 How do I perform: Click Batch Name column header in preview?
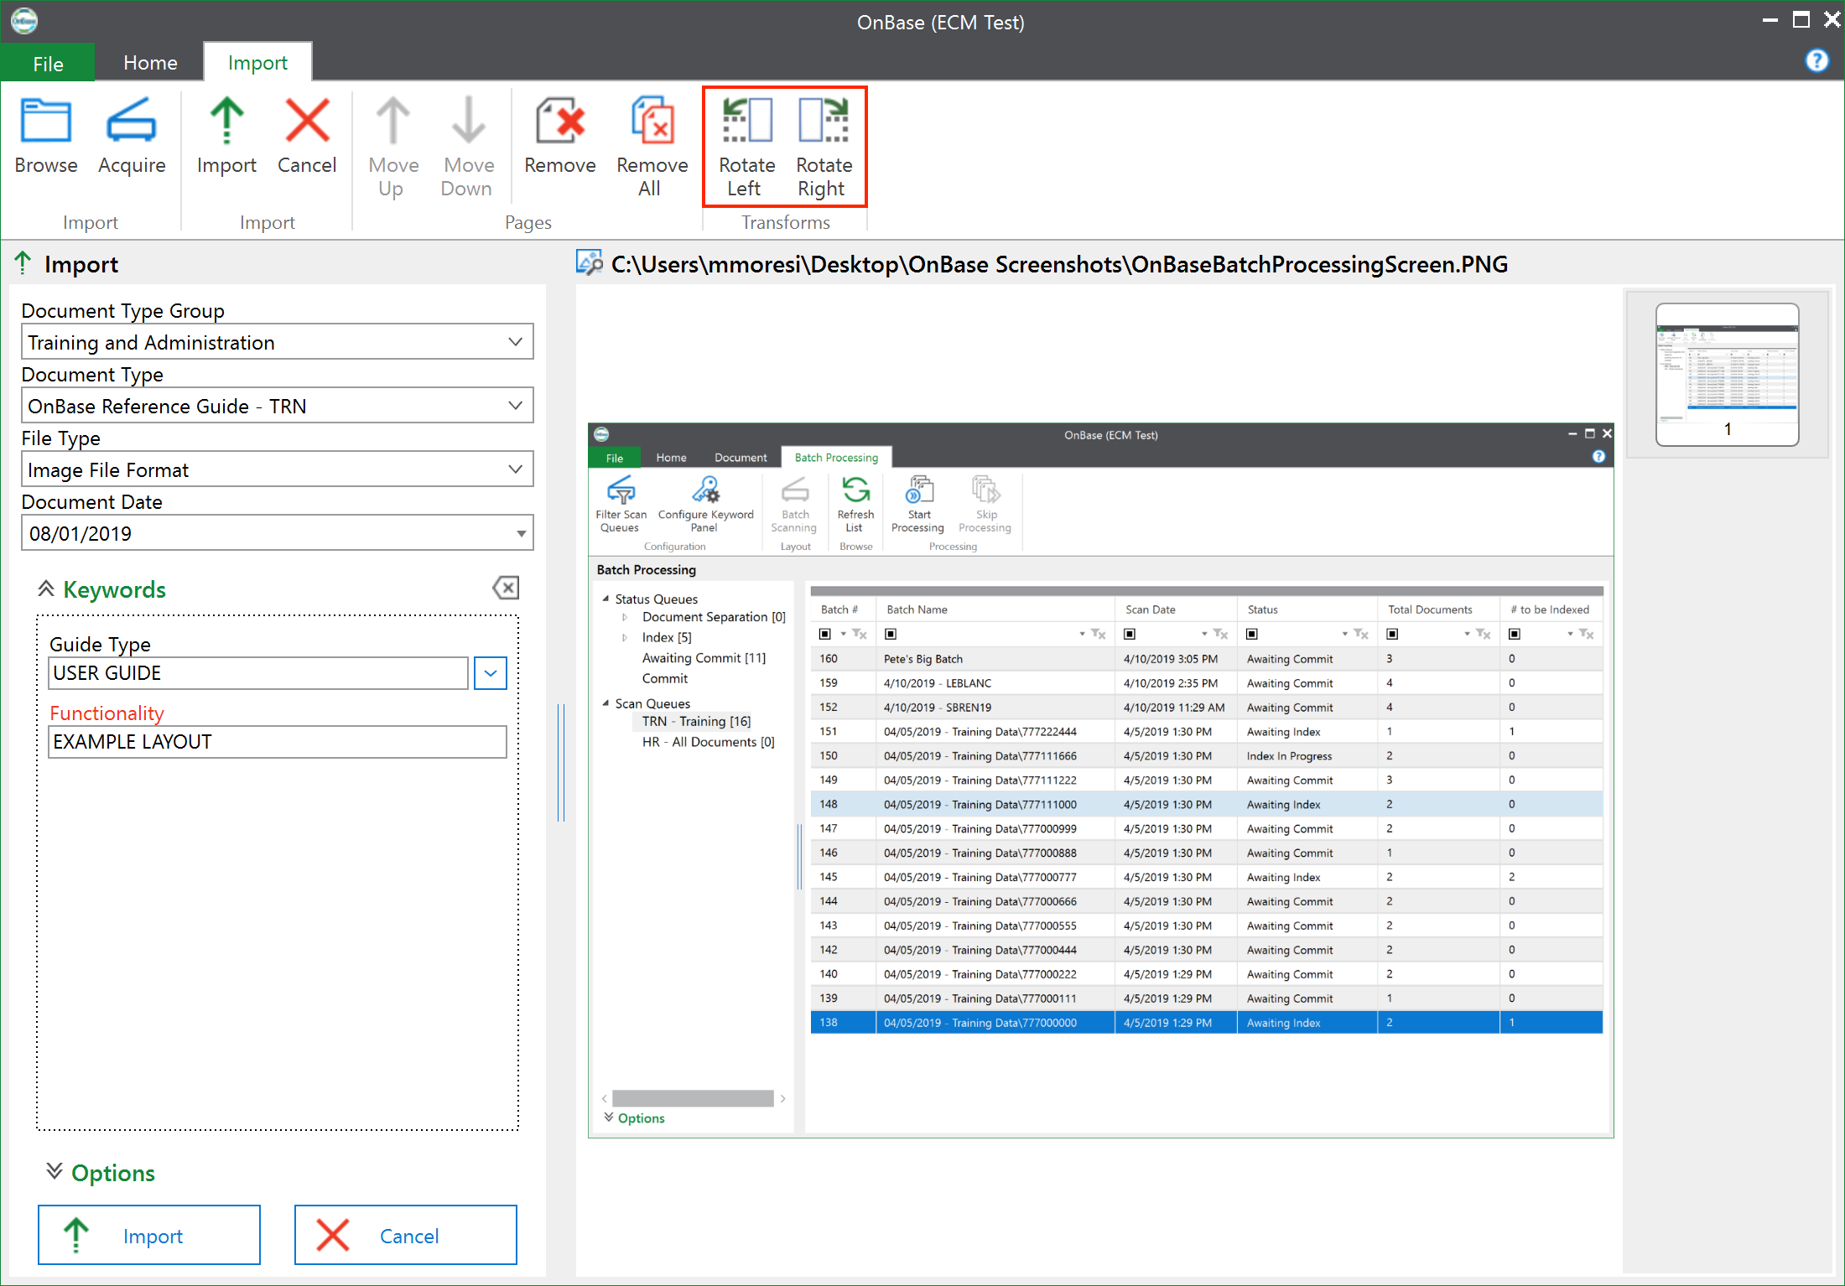point(995,609)
